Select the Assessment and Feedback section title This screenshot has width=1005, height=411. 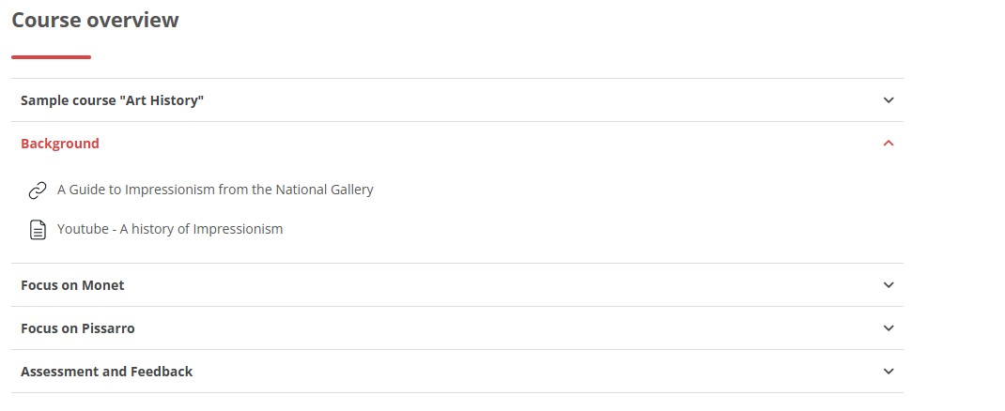[x=106, y=372]
